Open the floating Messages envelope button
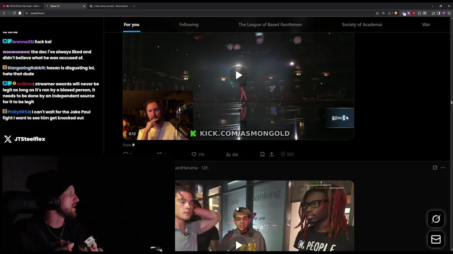The height and width of the screenshot is (254, 453). pyautogui.click(x=436, y=240)
